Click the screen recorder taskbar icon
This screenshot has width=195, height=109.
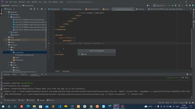(122, 106)
